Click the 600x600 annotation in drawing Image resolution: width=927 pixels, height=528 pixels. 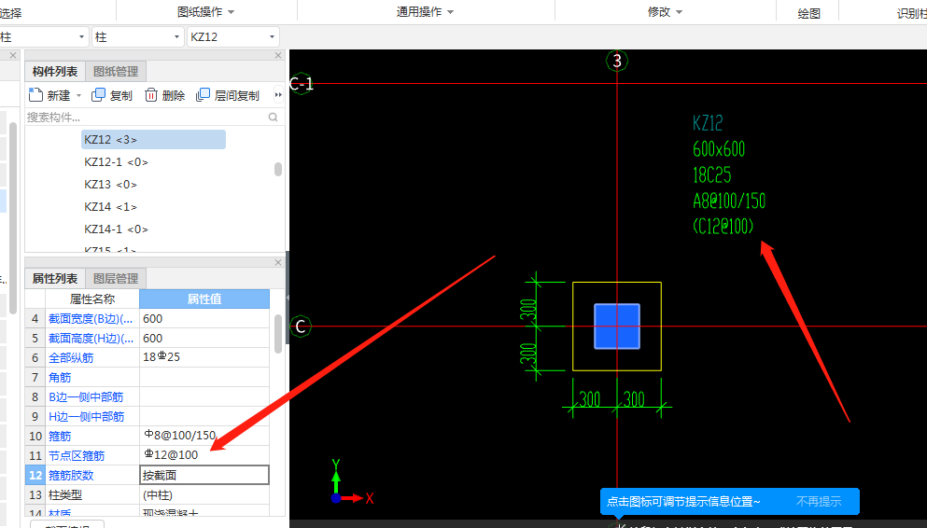point(719,149)
